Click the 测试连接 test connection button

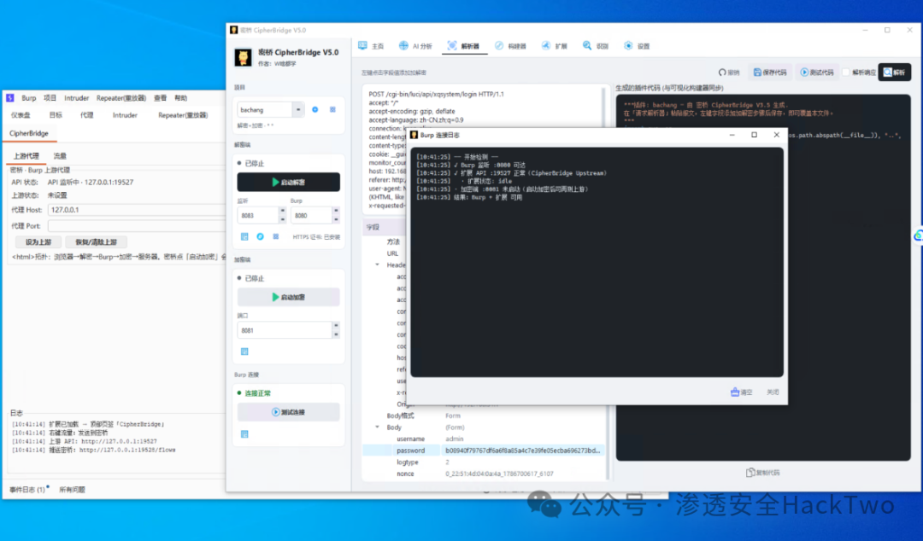point(289,412)
